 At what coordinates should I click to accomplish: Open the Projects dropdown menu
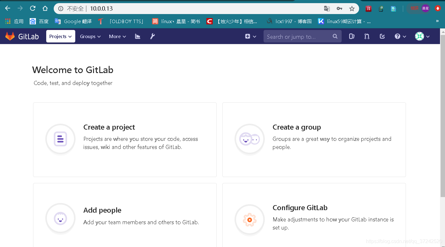61,36
